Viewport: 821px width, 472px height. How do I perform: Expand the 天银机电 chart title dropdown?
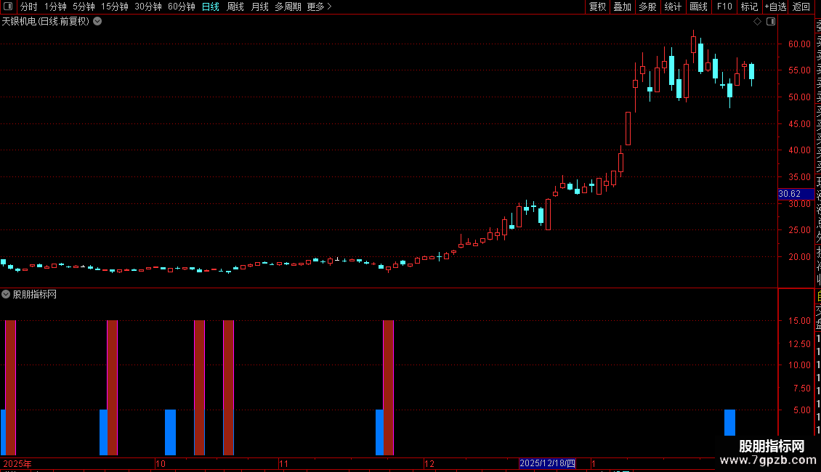click(x=97, y=22)
